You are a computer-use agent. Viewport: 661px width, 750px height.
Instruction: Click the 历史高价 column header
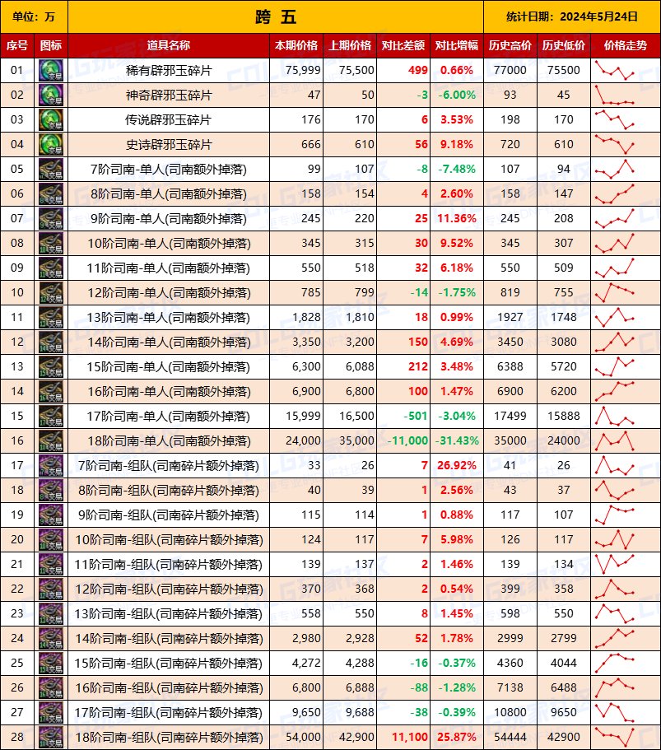tap(510, 45)
